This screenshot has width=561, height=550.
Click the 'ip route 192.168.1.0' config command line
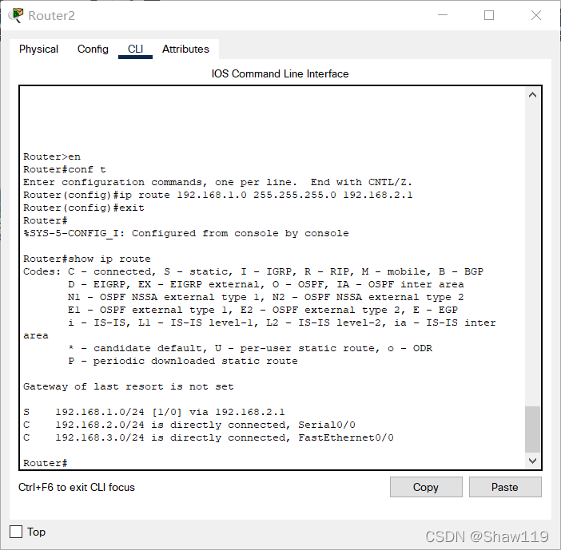218,195
